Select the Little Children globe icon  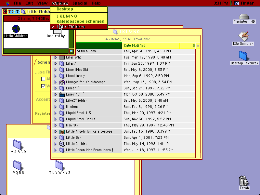16,29
